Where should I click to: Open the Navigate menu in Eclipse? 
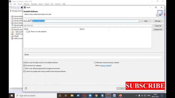[34, 4]
